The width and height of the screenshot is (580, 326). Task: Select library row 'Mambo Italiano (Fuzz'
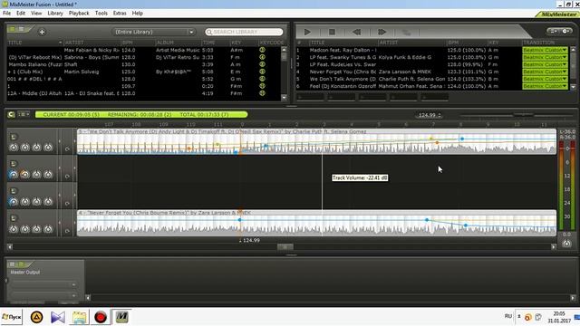point(144,64)
